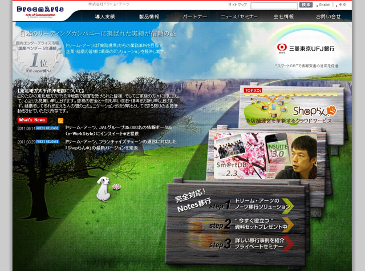Open お問い合せ navigation menu
Viewport: 365px width, 271px height.
coord(328,17)
